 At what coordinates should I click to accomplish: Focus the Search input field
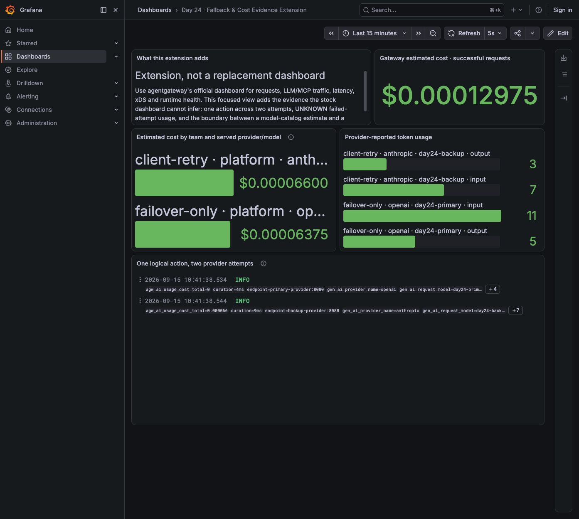click(x=431, y=10)
